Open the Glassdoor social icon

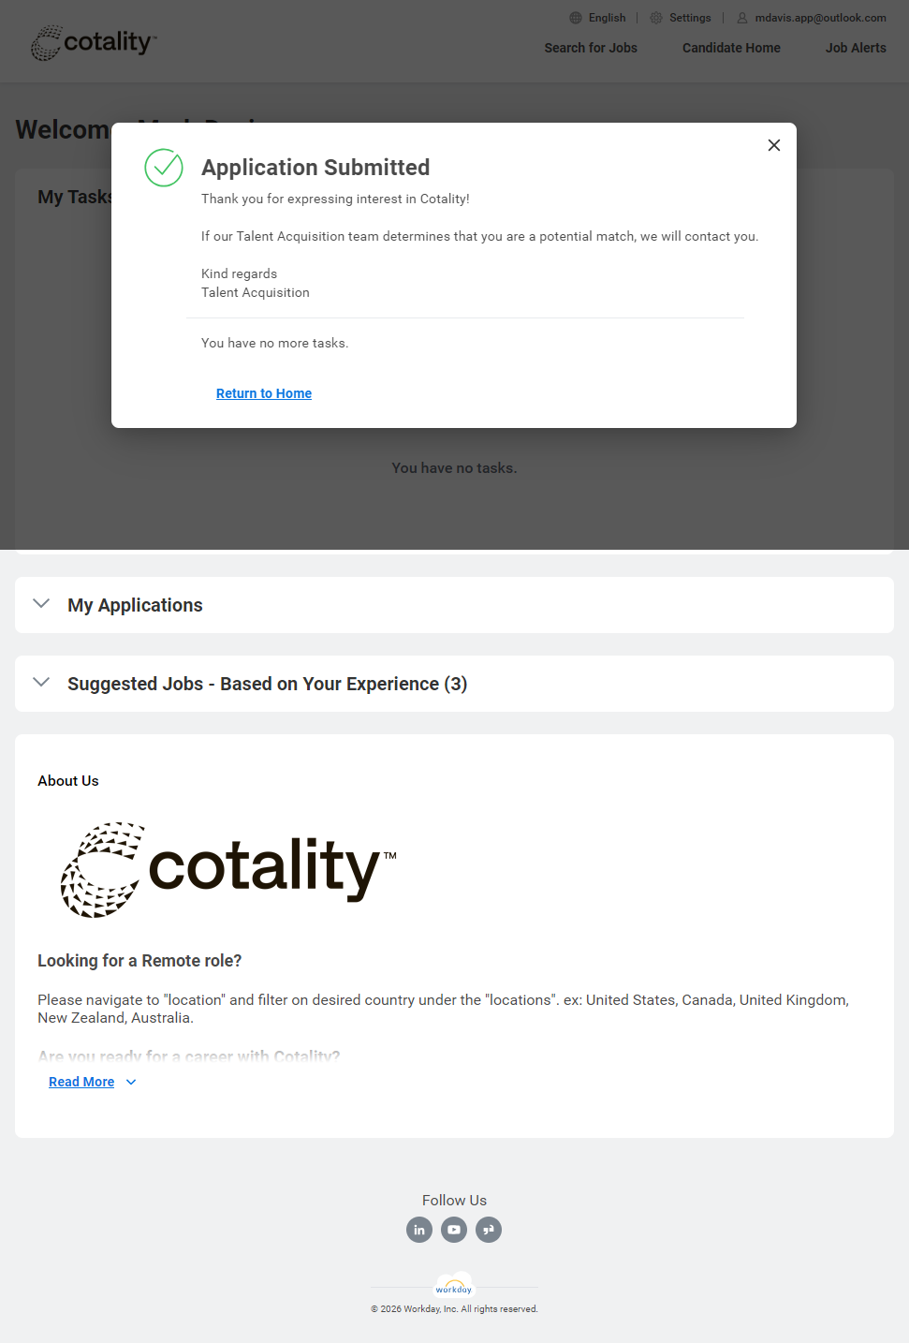[x=489, y=1230]
